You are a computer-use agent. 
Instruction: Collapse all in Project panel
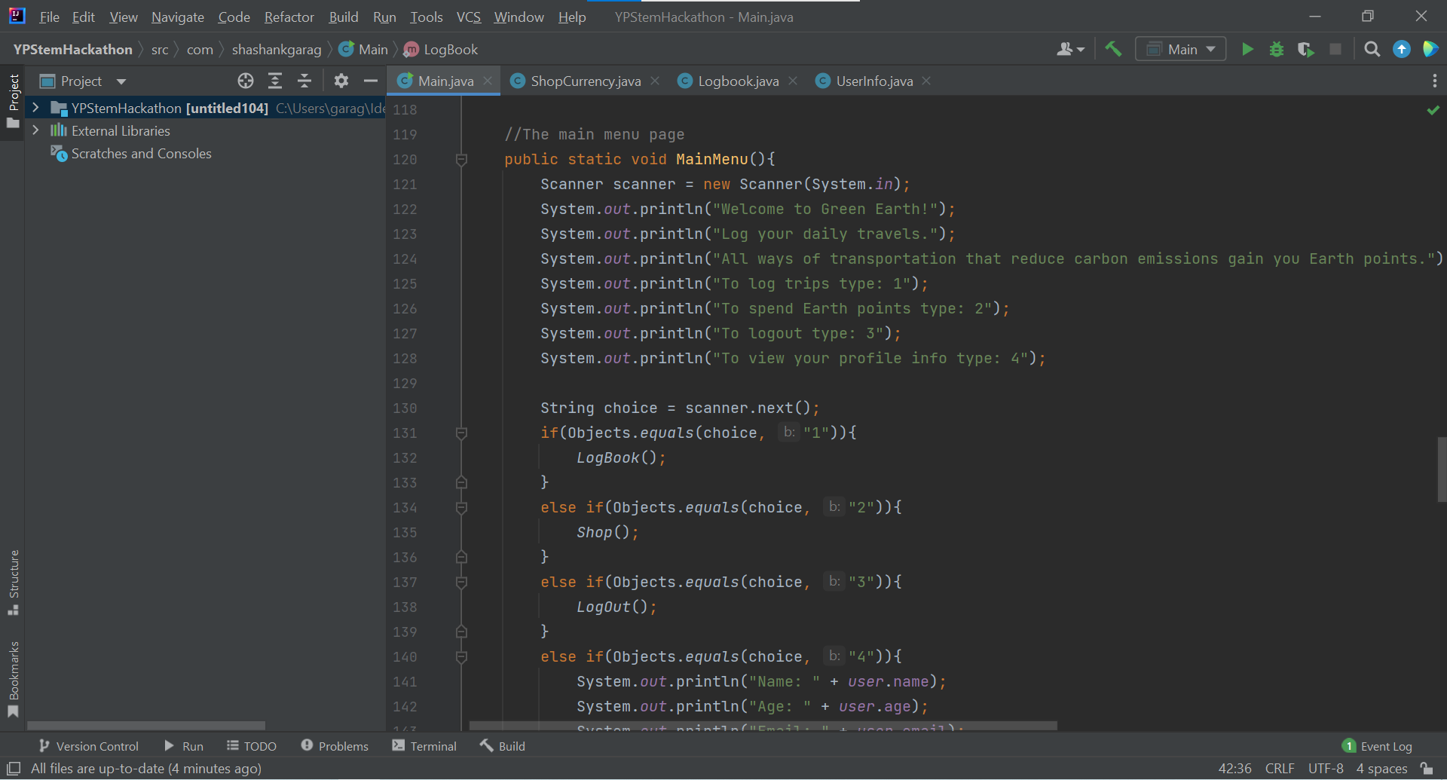point(304,81)
